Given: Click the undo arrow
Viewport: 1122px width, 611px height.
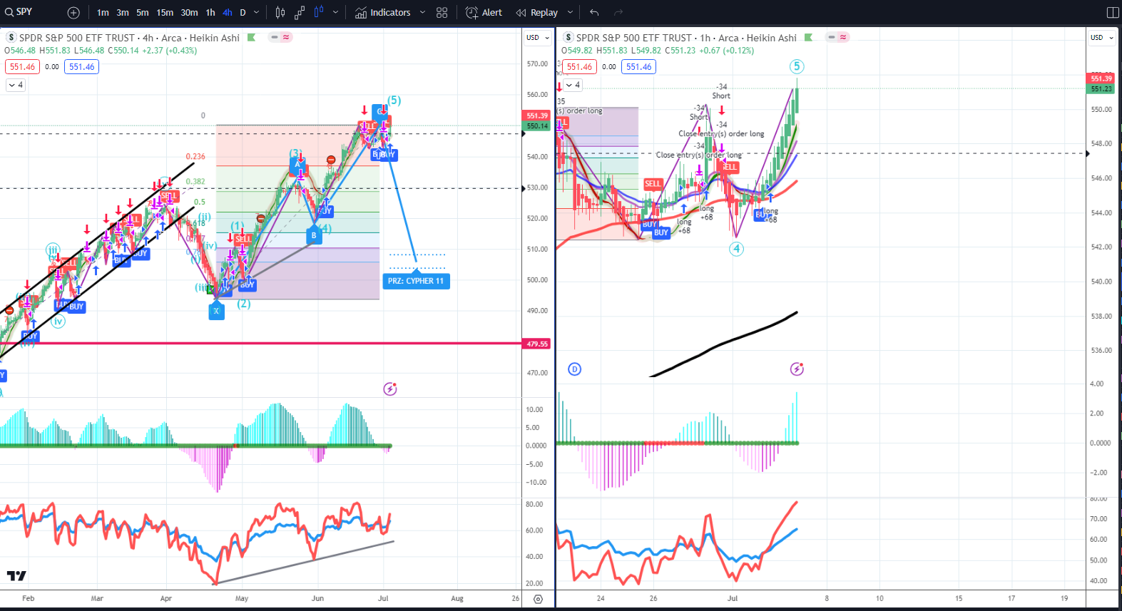Looking at the screenshot, I should tap(594, 13).
